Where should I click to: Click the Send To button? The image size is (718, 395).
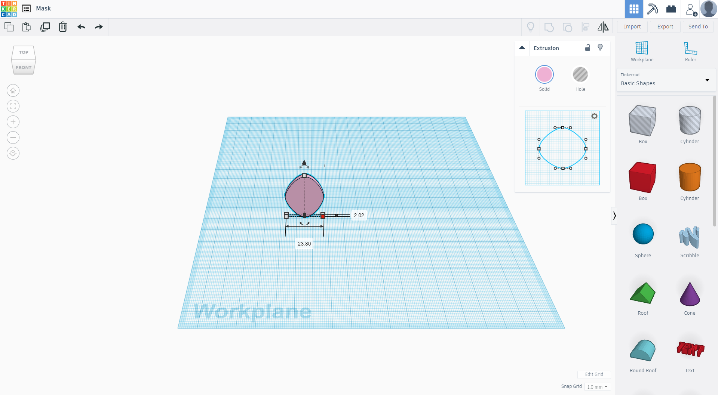[698, 27]
